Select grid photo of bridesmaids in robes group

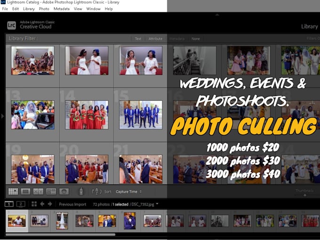32,60
